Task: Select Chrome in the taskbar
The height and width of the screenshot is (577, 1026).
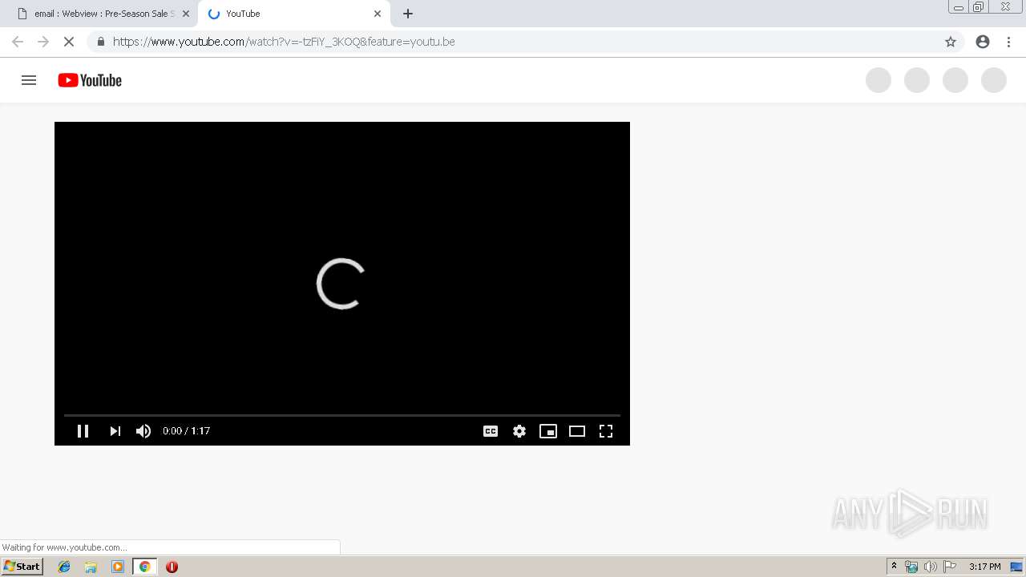Action: (x=144, y=567)
